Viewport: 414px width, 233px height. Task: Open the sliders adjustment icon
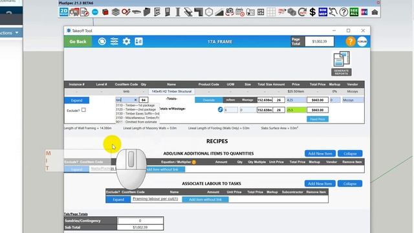(x=114, y=41)
